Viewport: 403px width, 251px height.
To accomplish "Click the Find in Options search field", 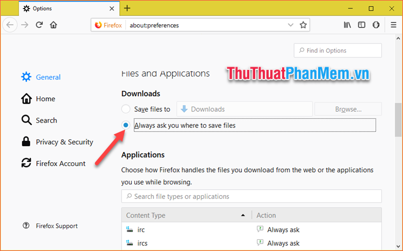I will click(338, 51).
